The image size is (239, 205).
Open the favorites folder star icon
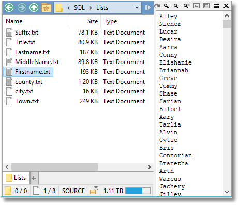46,8
